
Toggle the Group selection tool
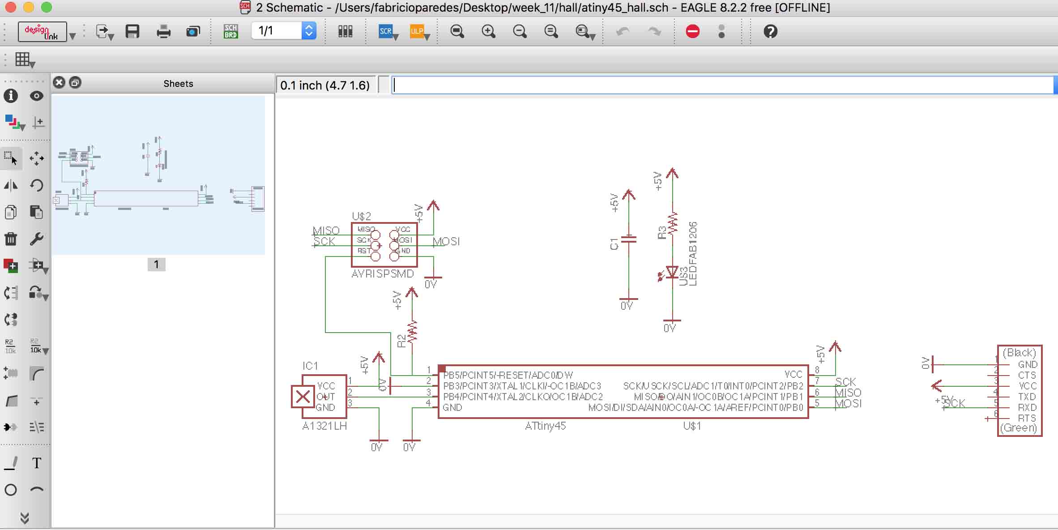11,158
